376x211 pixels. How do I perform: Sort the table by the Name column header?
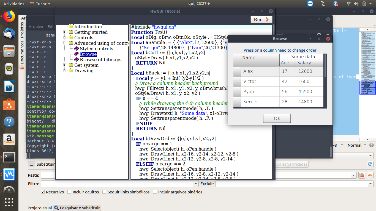coord(256,57)
